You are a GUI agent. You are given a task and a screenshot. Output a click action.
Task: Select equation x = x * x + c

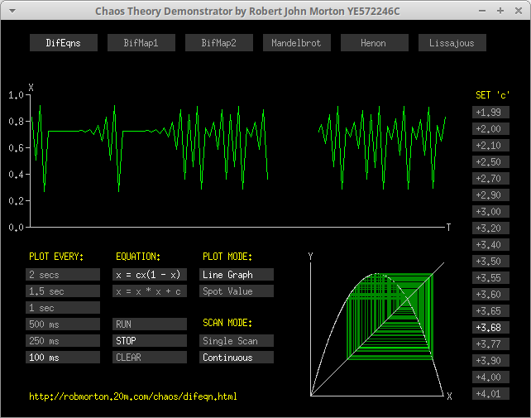tap(150, 291)
